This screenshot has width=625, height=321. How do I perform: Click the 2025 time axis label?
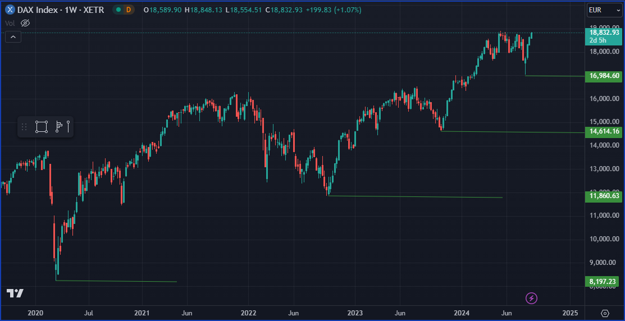point(569,313)
